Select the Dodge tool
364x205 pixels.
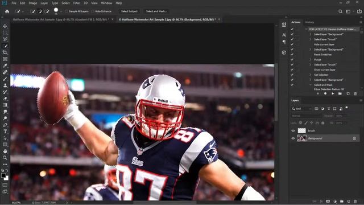point(5,118)
